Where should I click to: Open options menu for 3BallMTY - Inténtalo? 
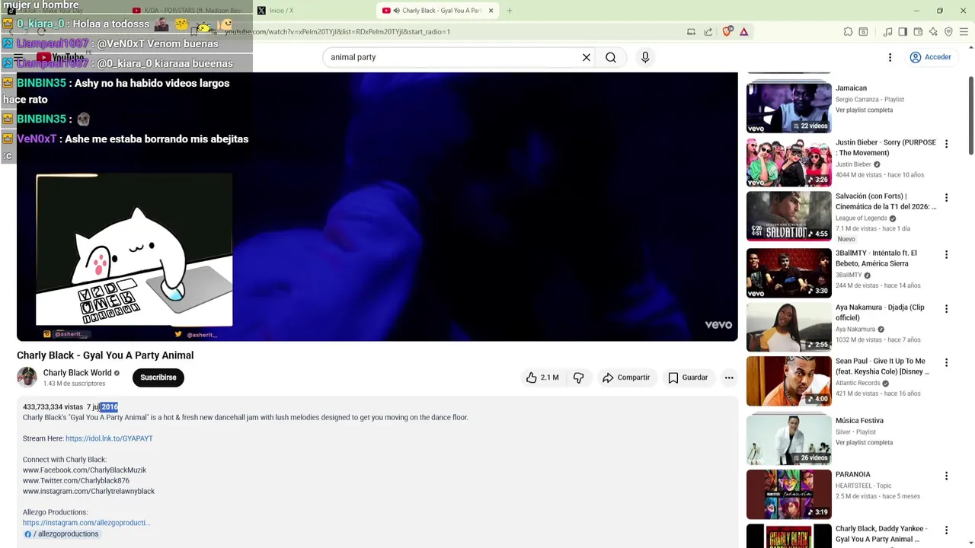(946, 255)
